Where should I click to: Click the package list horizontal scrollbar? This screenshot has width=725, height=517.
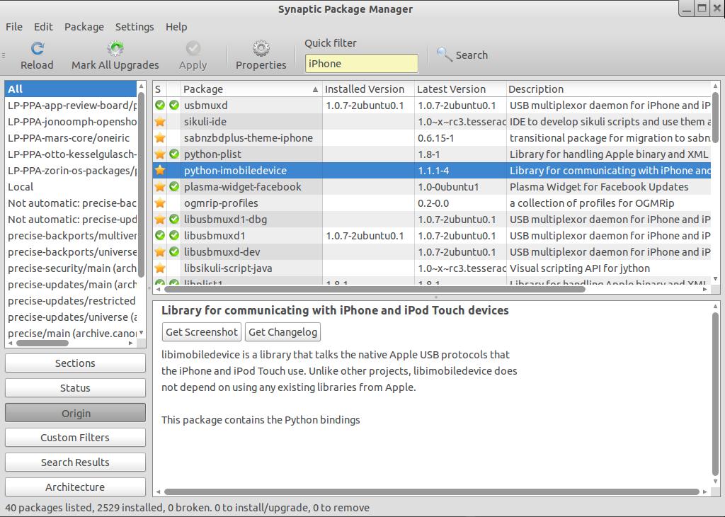coord(375,289)
